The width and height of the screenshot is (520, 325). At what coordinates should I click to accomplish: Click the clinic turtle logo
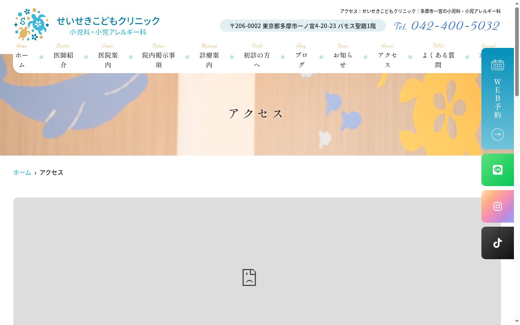[x=31, y=24]
